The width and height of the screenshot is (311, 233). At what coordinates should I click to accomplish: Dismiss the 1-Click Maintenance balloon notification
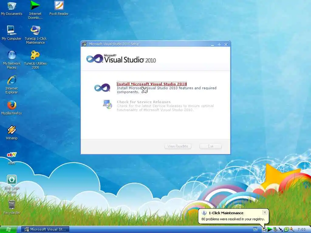coord(265,212)
